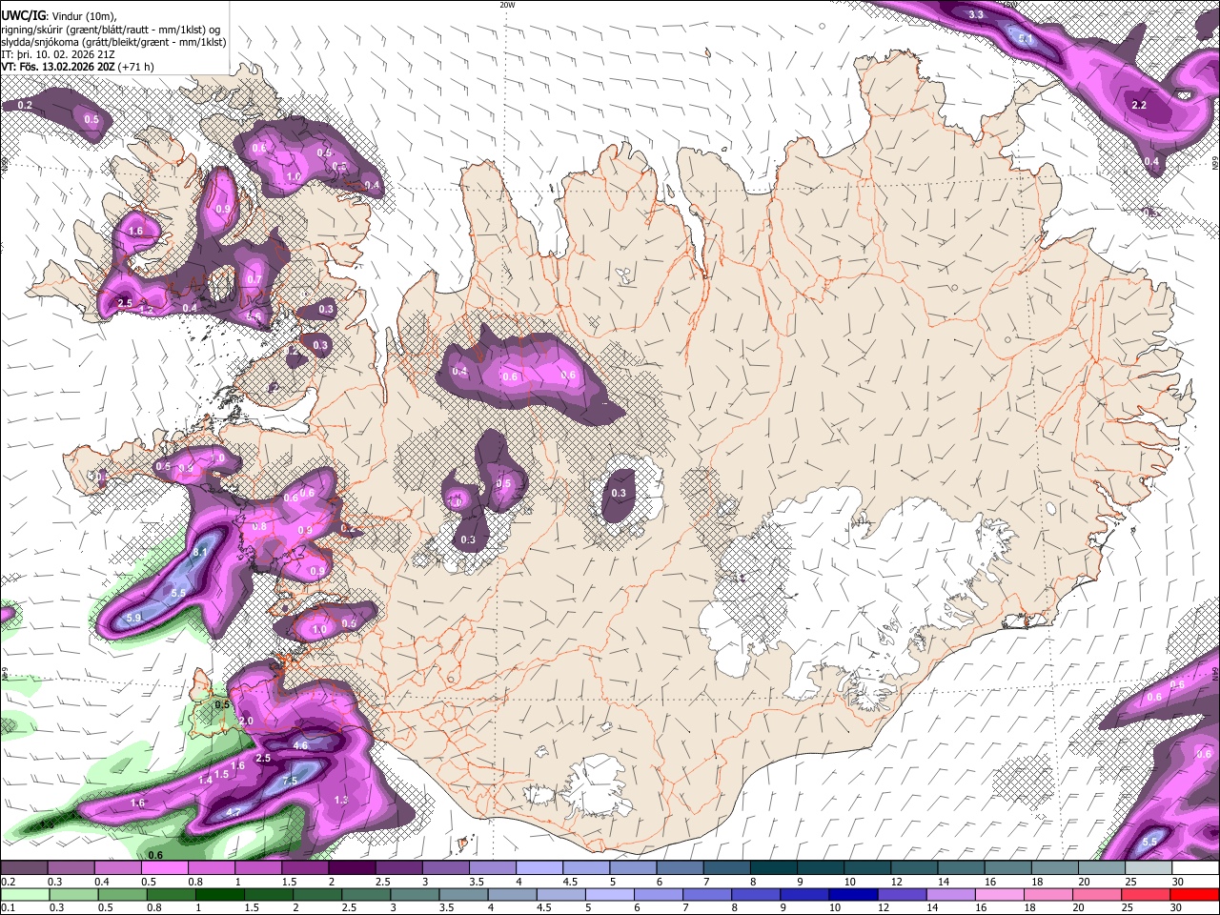
Task: Select the '2.0' precipitation value on the map
Action: pos(246,721)
